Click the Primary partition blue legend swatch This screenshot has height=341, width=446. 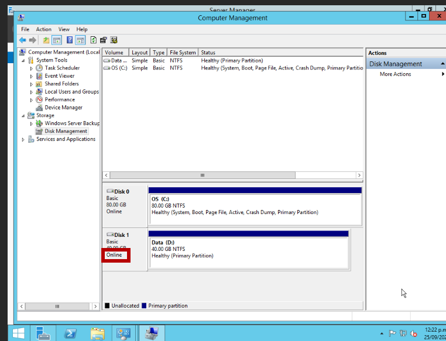144,306
